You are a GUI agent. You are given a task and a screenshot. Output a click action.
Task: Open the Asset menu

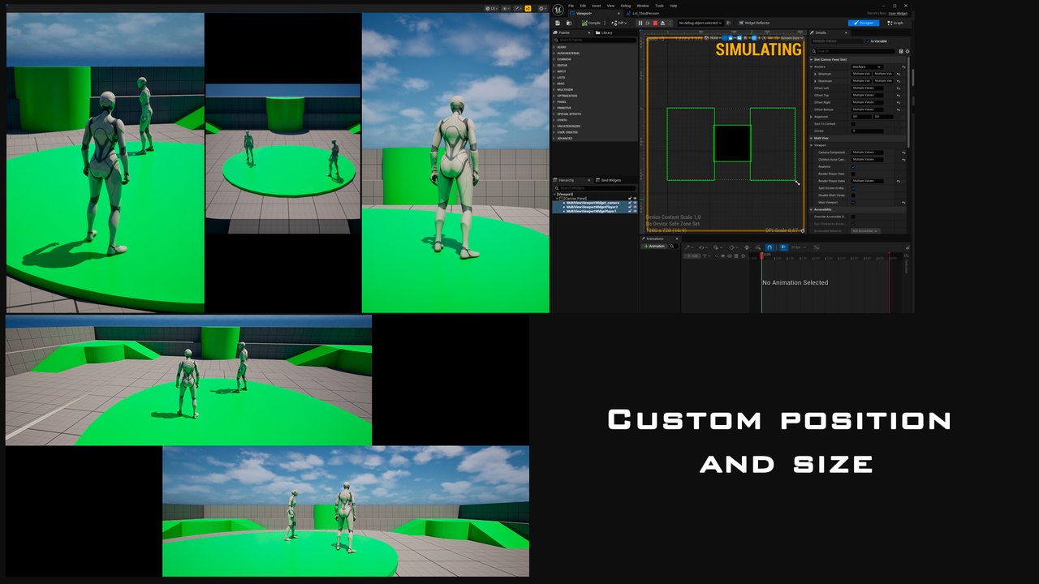(x=596, y=6)
